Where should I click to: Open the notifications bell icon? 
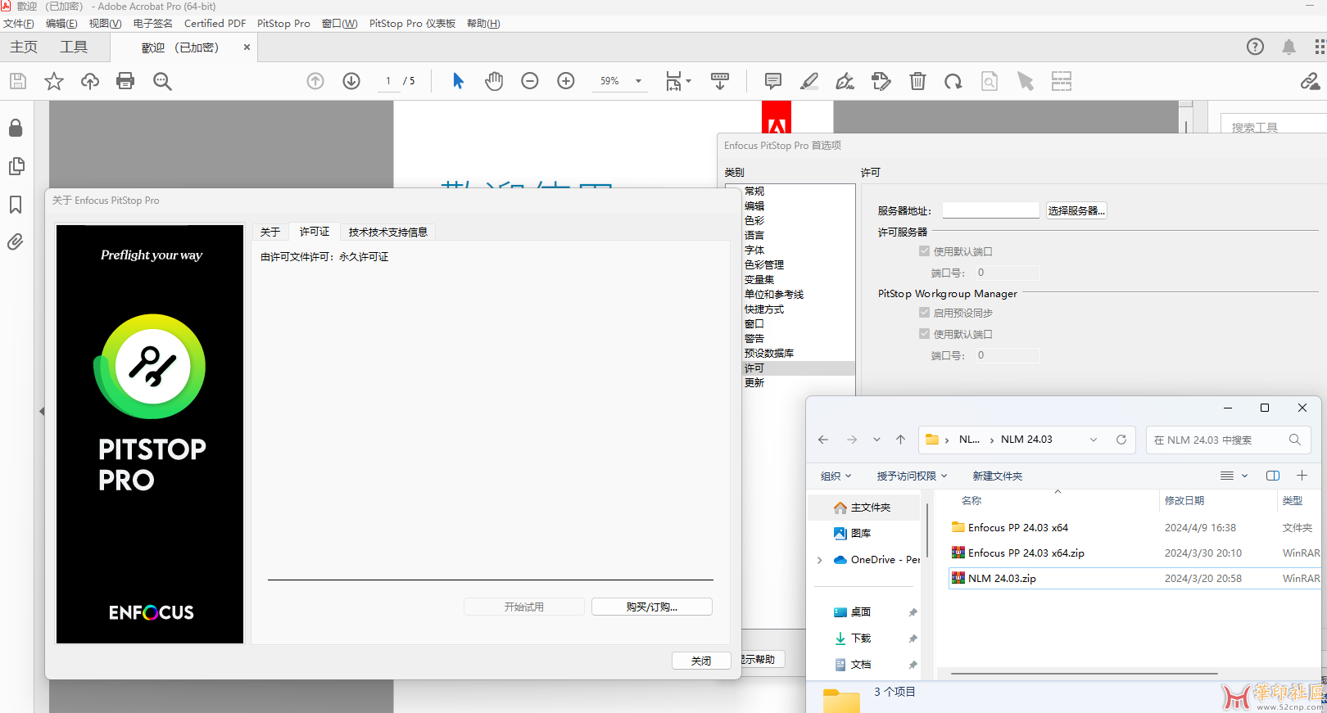[1289, 47]
